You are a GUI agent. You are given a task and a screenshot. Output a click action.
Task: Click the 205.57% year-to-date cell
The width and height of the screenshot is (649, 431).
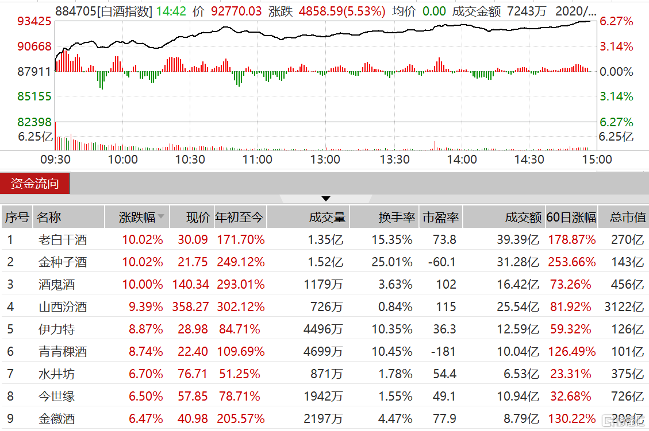click(x=241, y=419)
